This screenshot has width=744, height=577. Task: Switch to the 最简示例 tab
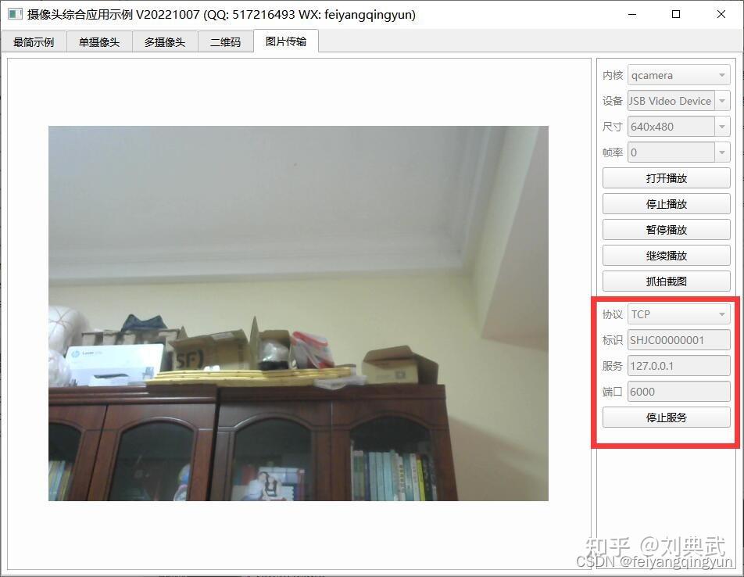pyautogui.click(x=34, y=41)
